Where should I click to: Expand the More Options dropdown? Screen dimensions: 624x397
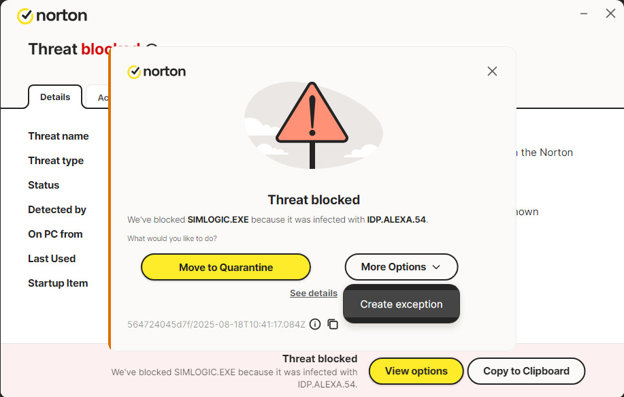(x=401, y=267)
